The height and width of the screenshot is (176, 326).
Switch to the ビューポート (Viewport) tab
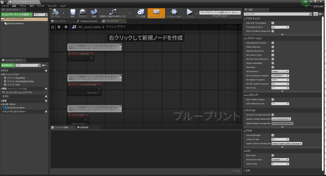tap(60, 21)
